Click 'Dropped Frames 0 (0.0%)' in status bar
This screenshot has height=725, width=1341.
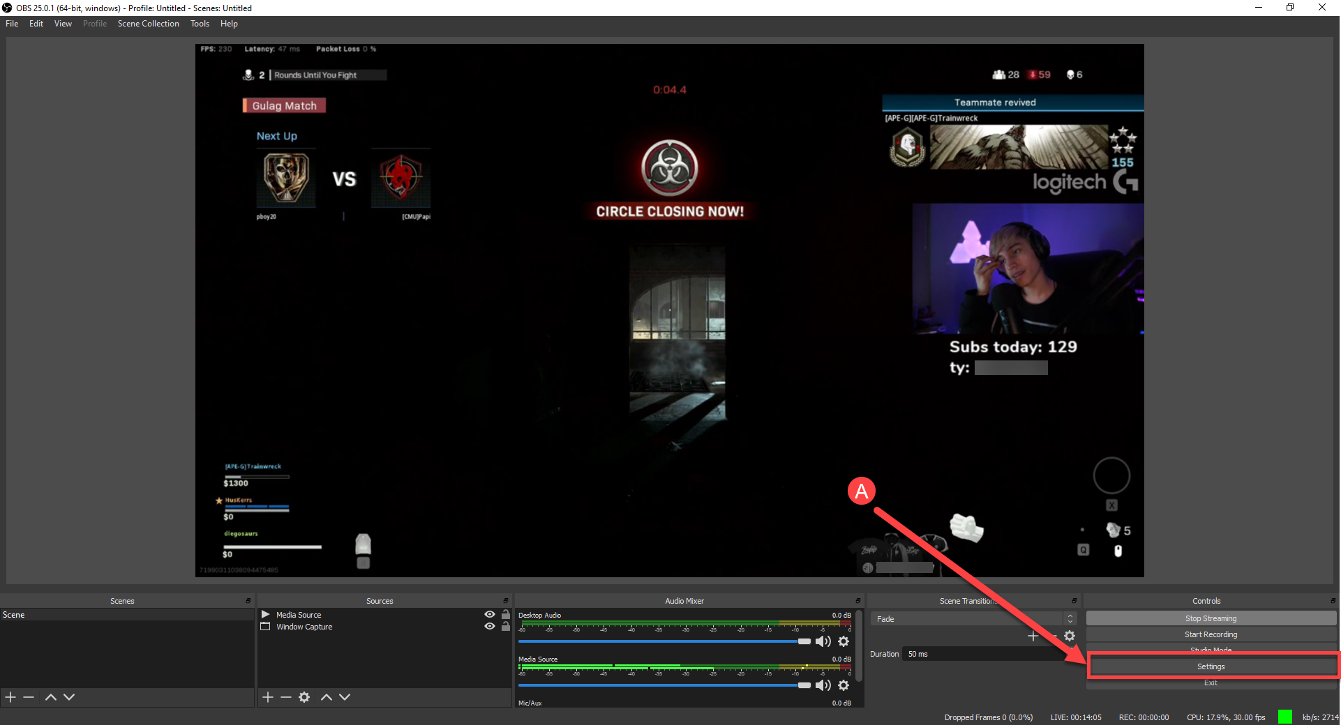click(x=989, y=717)
